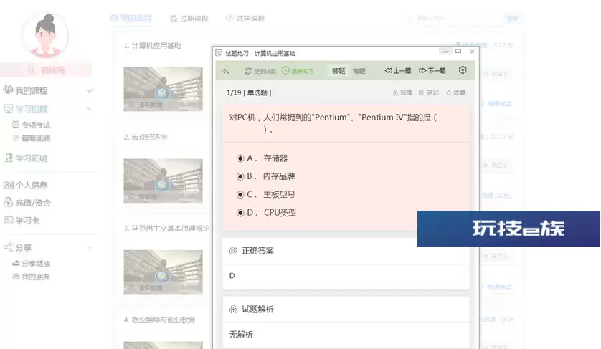The image size is (601, 349).
Task: Click course title 4. 就业指导与创业教育
Action: click(159, 320)
